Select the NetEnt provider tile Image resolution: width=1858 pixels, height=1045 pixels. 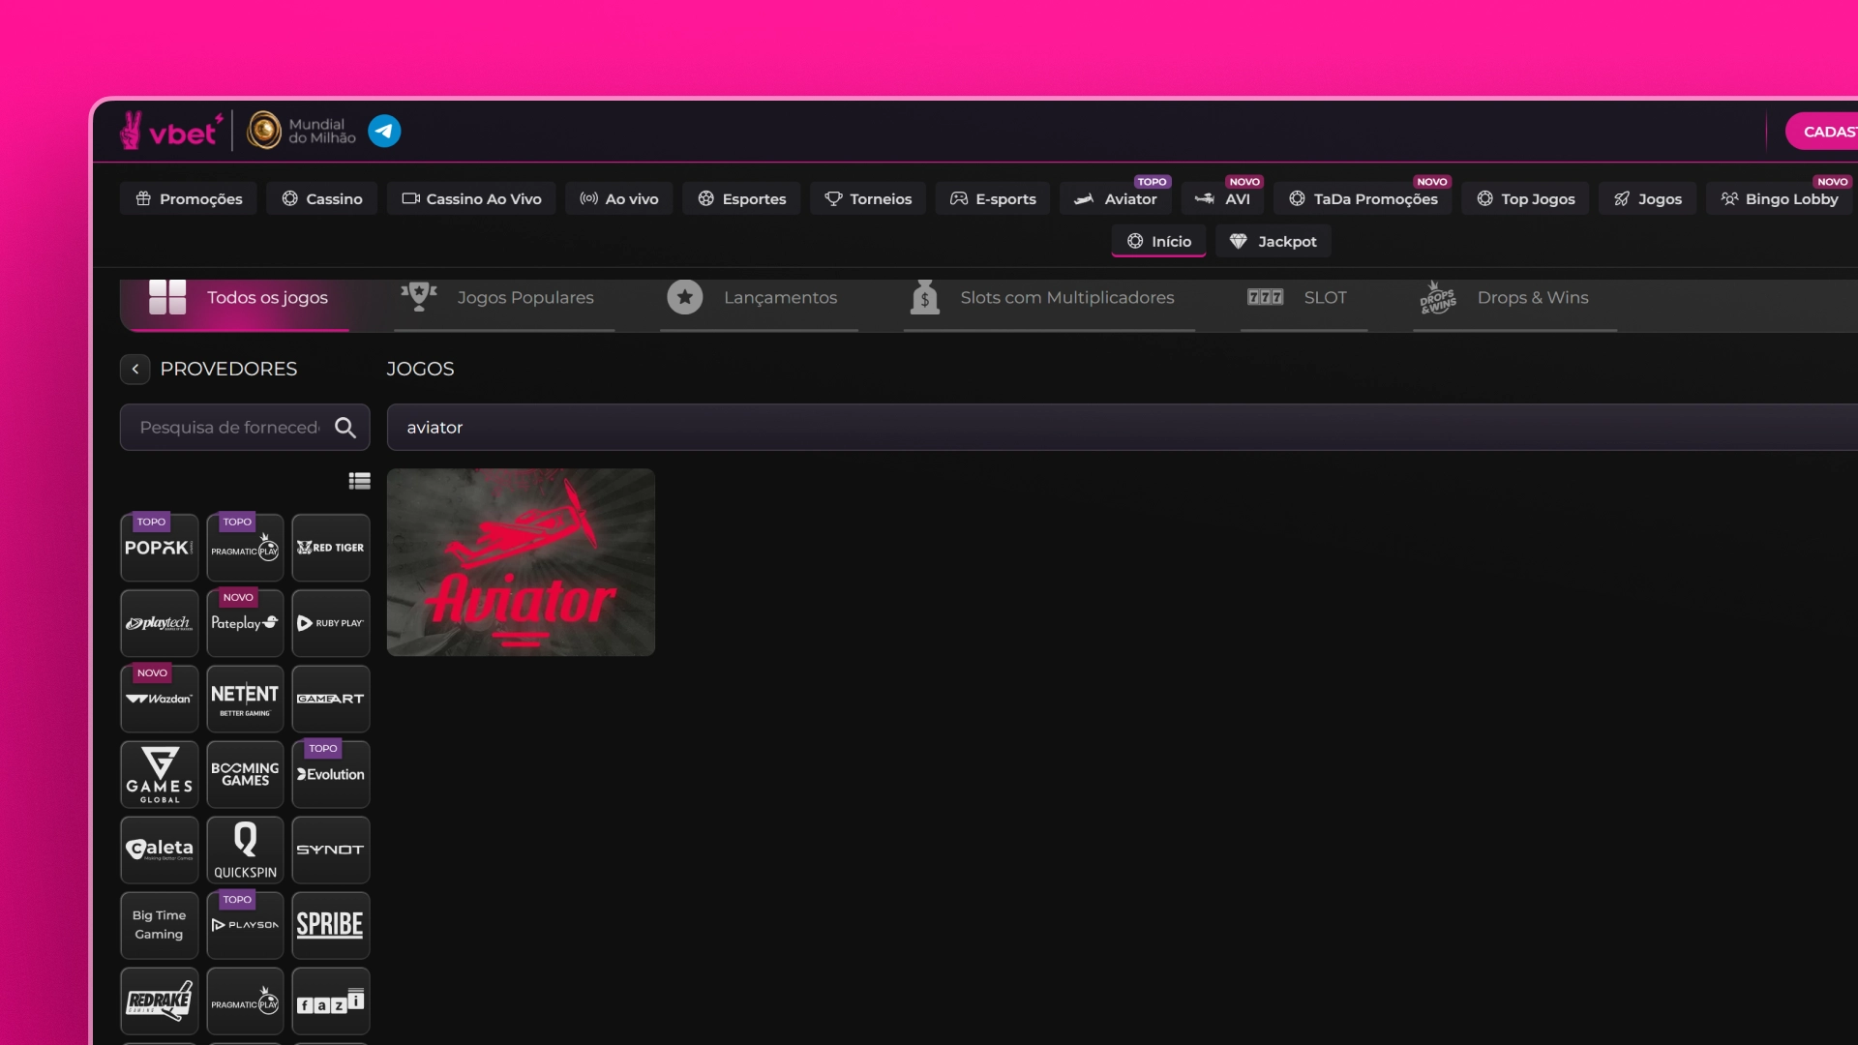(x=245, y=699)
